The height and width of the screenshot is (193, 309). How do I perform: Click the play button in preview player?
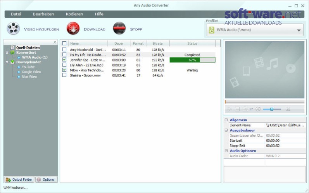point(230,109)
